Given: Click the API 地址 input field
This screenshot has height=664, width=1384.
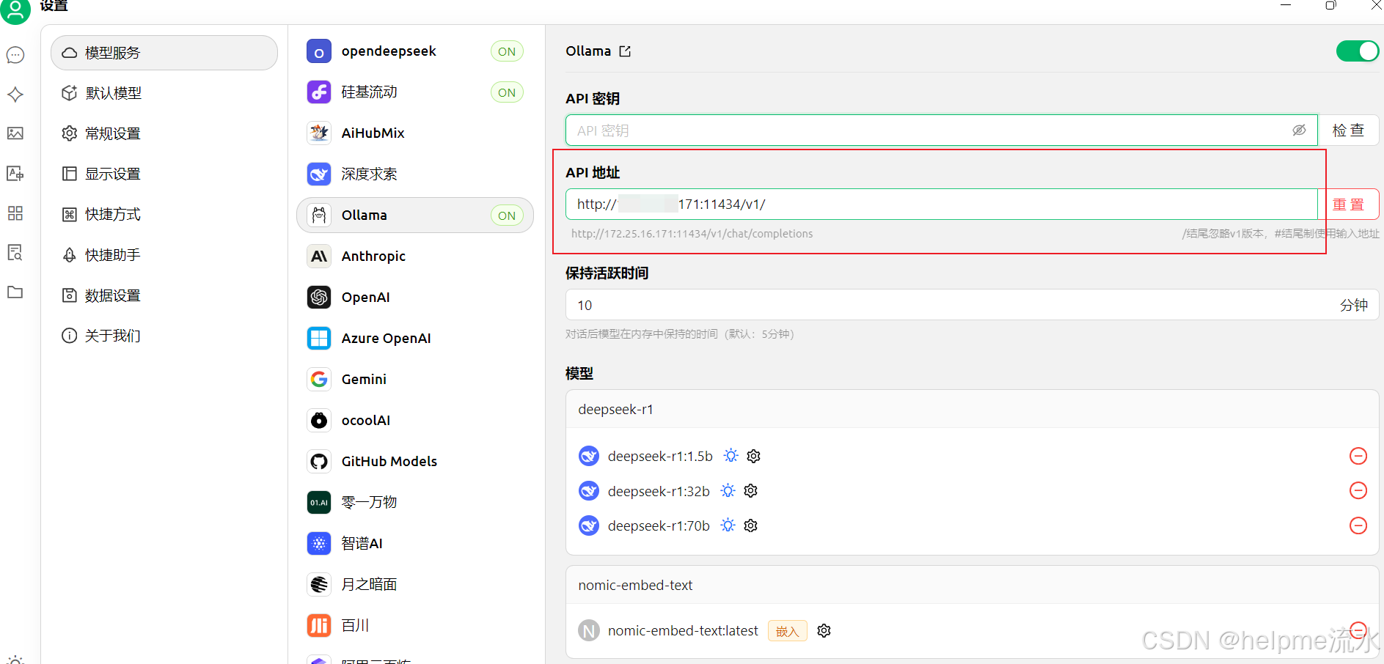Looking at the screenshot, I should point(942,204).
